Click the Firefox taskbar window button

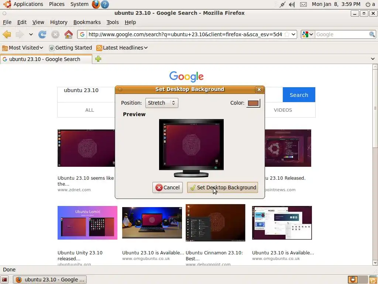pos(50,280)
